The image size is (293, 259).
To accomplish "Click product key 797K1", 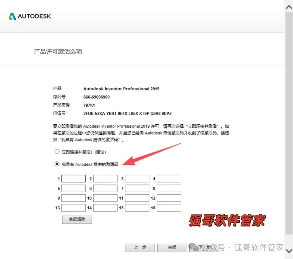I will tap(89, 105).
